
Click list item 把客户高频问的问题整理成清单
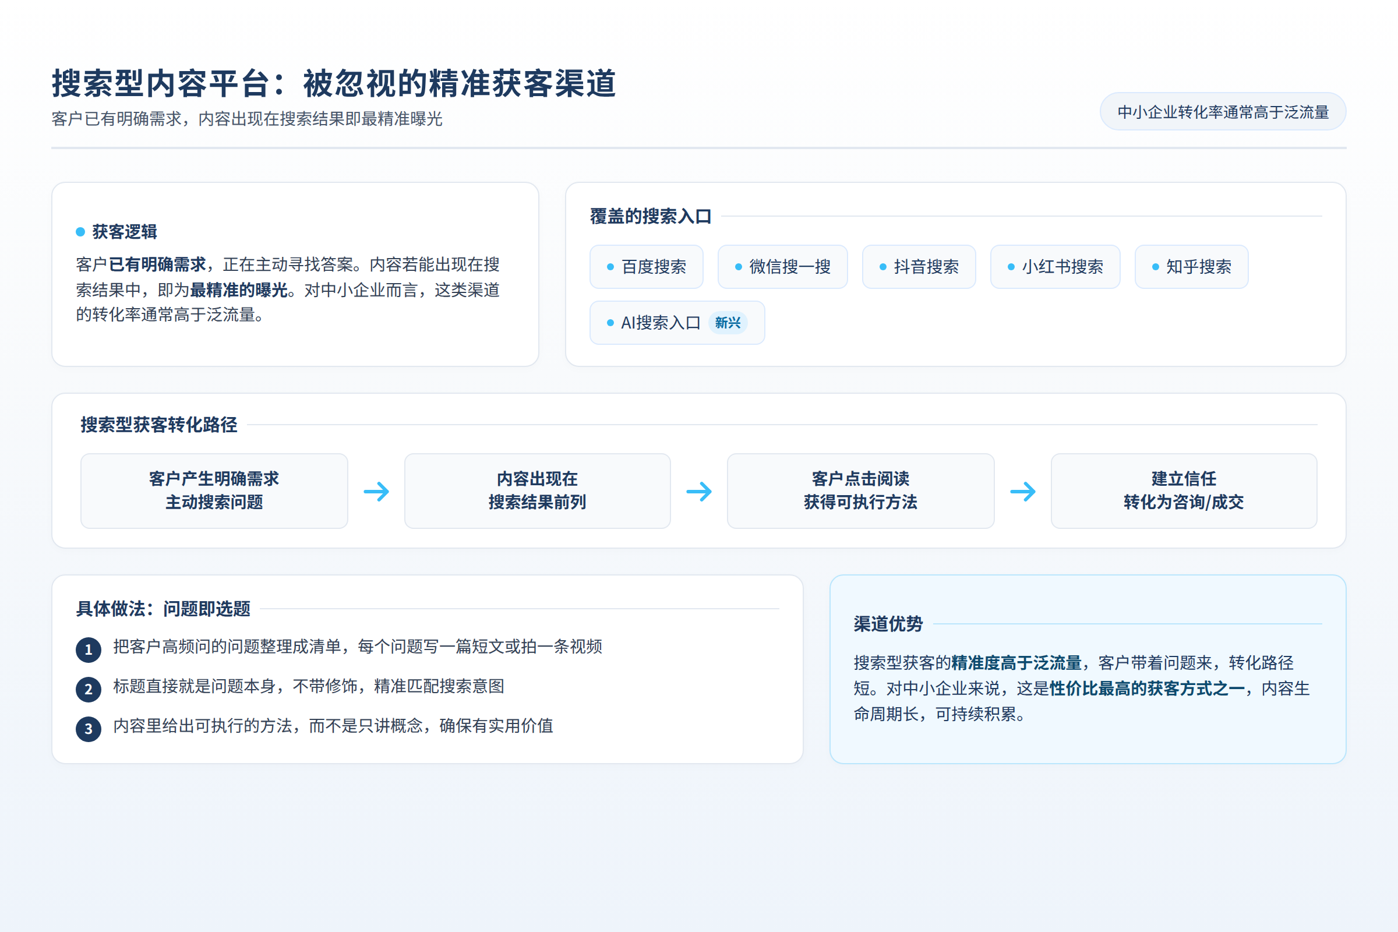click(x=358, y=647)
